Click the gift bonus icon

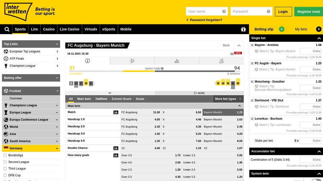click(x=243, y=29)
